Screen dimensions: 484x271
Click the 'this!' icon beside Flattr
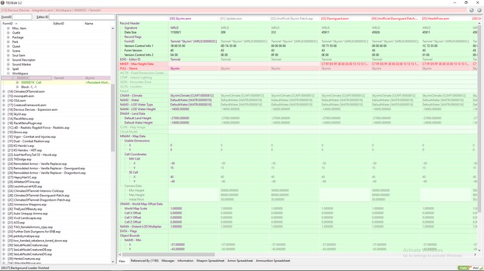click(476, 268)
